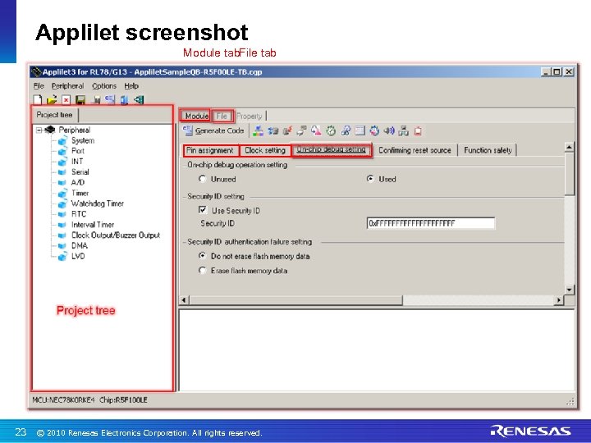Select Clock Output/Buzzer Output tree item

tap(116, 235)
